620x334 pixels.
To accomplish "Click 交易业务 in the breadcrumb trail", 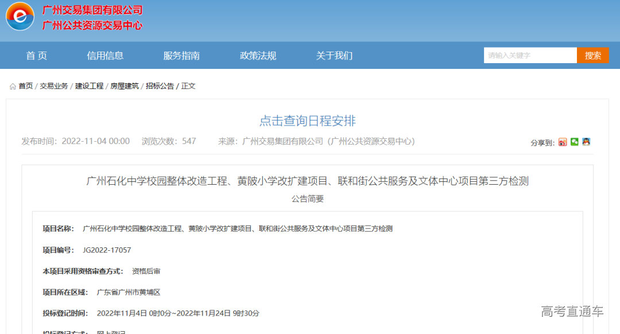I will pyautogui.click(x=55, y=85).
